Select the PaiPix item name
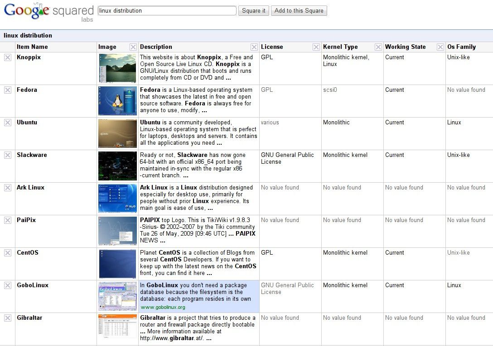Image resolution: width=493 pixels, height=346 pixels. [x=26, y=220]
